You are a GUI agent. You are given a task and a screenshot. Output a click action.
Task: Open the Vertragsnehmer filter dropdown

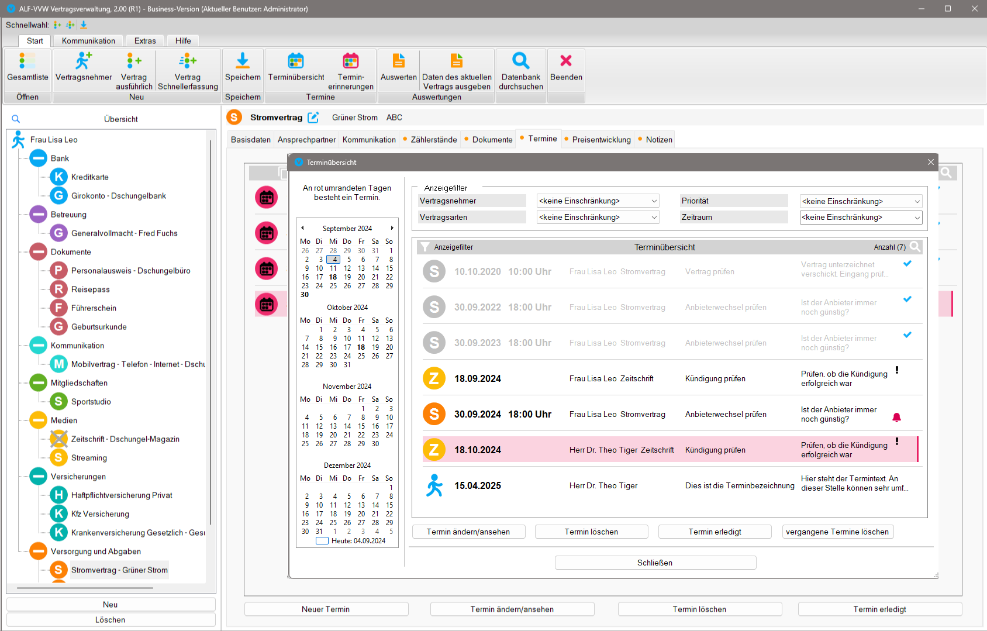point(598,201)
